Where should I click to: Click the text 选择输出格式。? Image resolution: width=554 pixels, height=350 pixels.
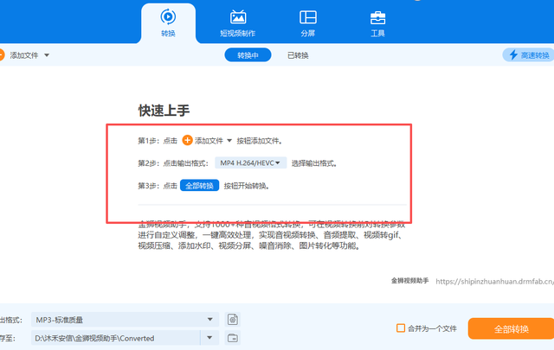314,163
